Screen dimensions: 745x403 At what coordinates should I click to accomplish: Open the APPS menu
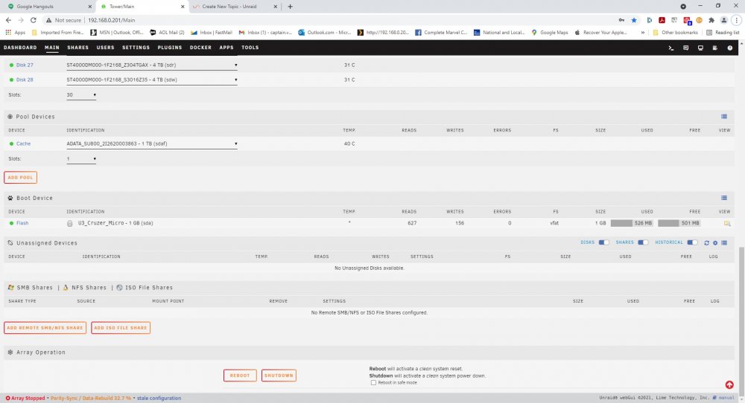pyautogui.click(x=226, y=48)
